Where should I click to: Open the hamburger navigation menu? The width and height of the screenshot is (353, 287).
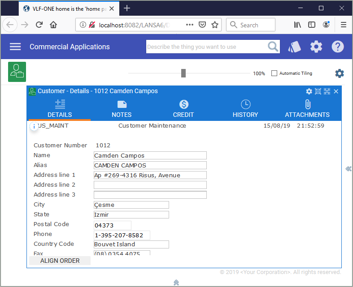tap(15, 47)
